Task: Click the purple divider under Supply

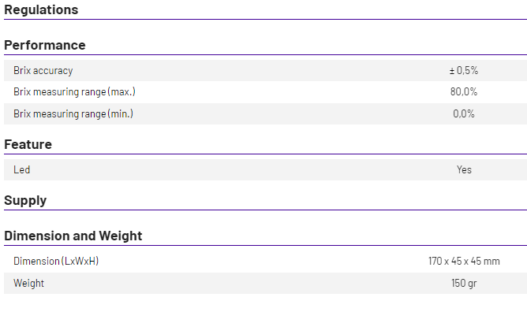Action: pyautogui.click(x=266, y=210)
